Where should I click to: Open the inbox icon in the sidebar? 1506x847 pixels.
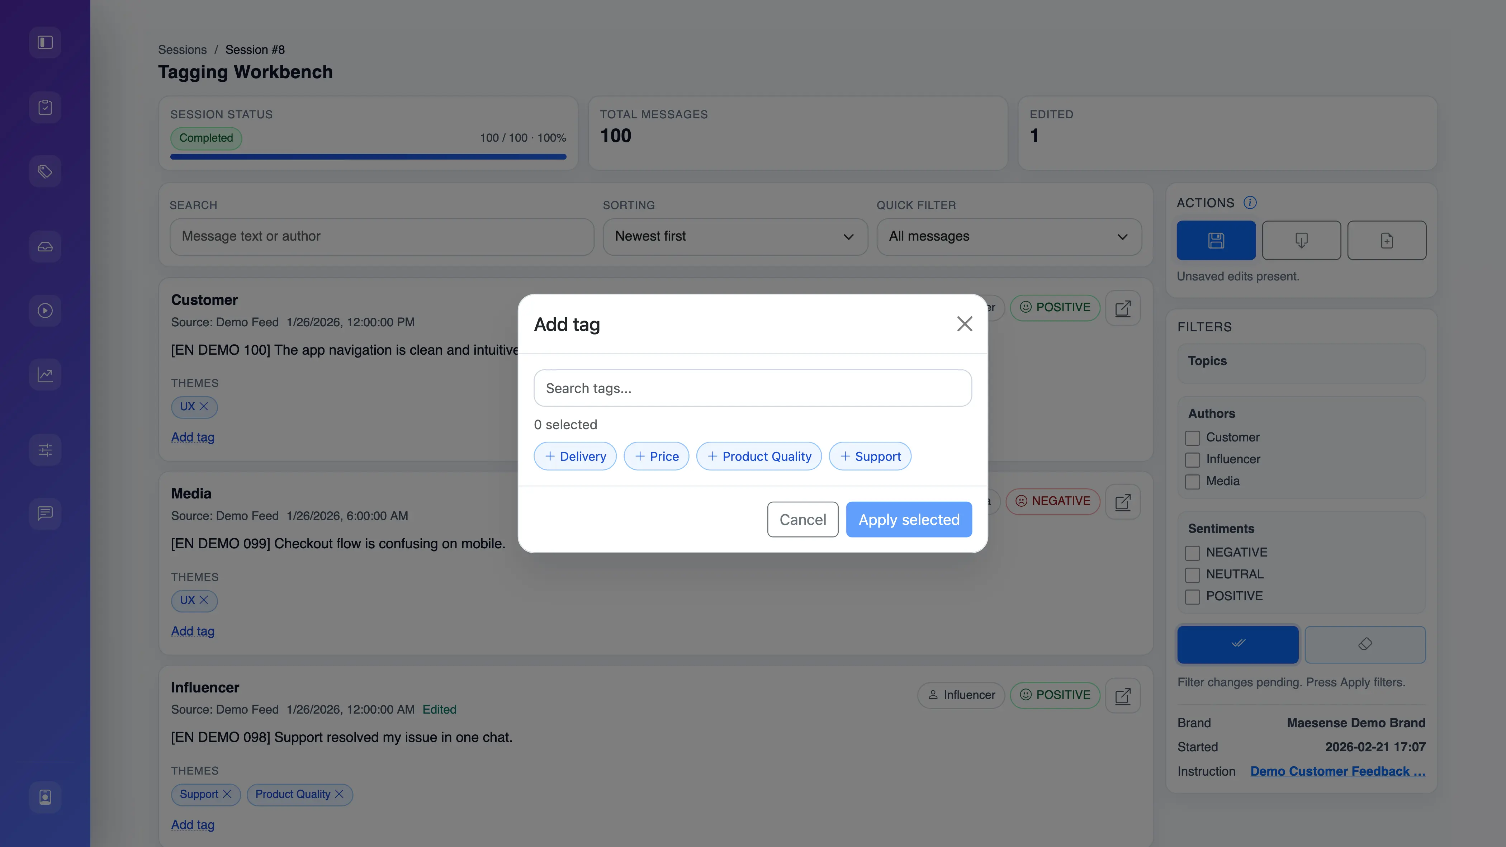pyautogui.click(x=45, y=246)
